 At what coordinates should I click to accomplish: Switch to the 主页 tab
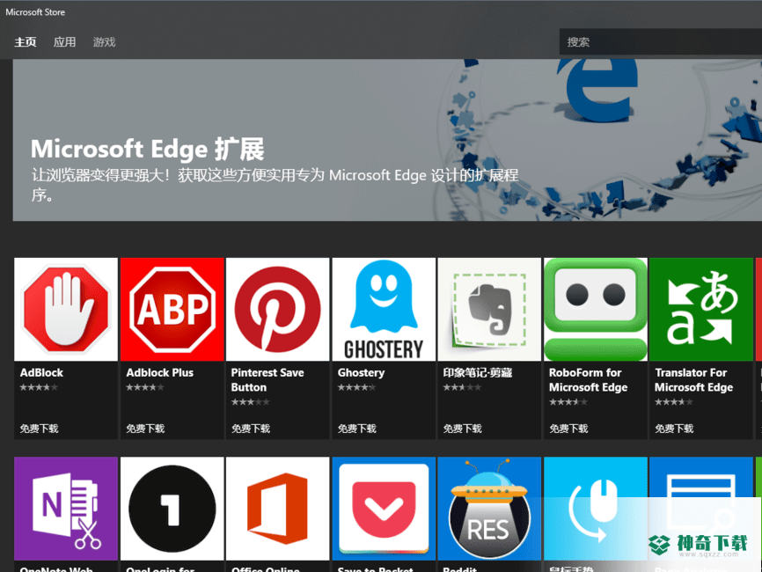click(x=26, y=42)
